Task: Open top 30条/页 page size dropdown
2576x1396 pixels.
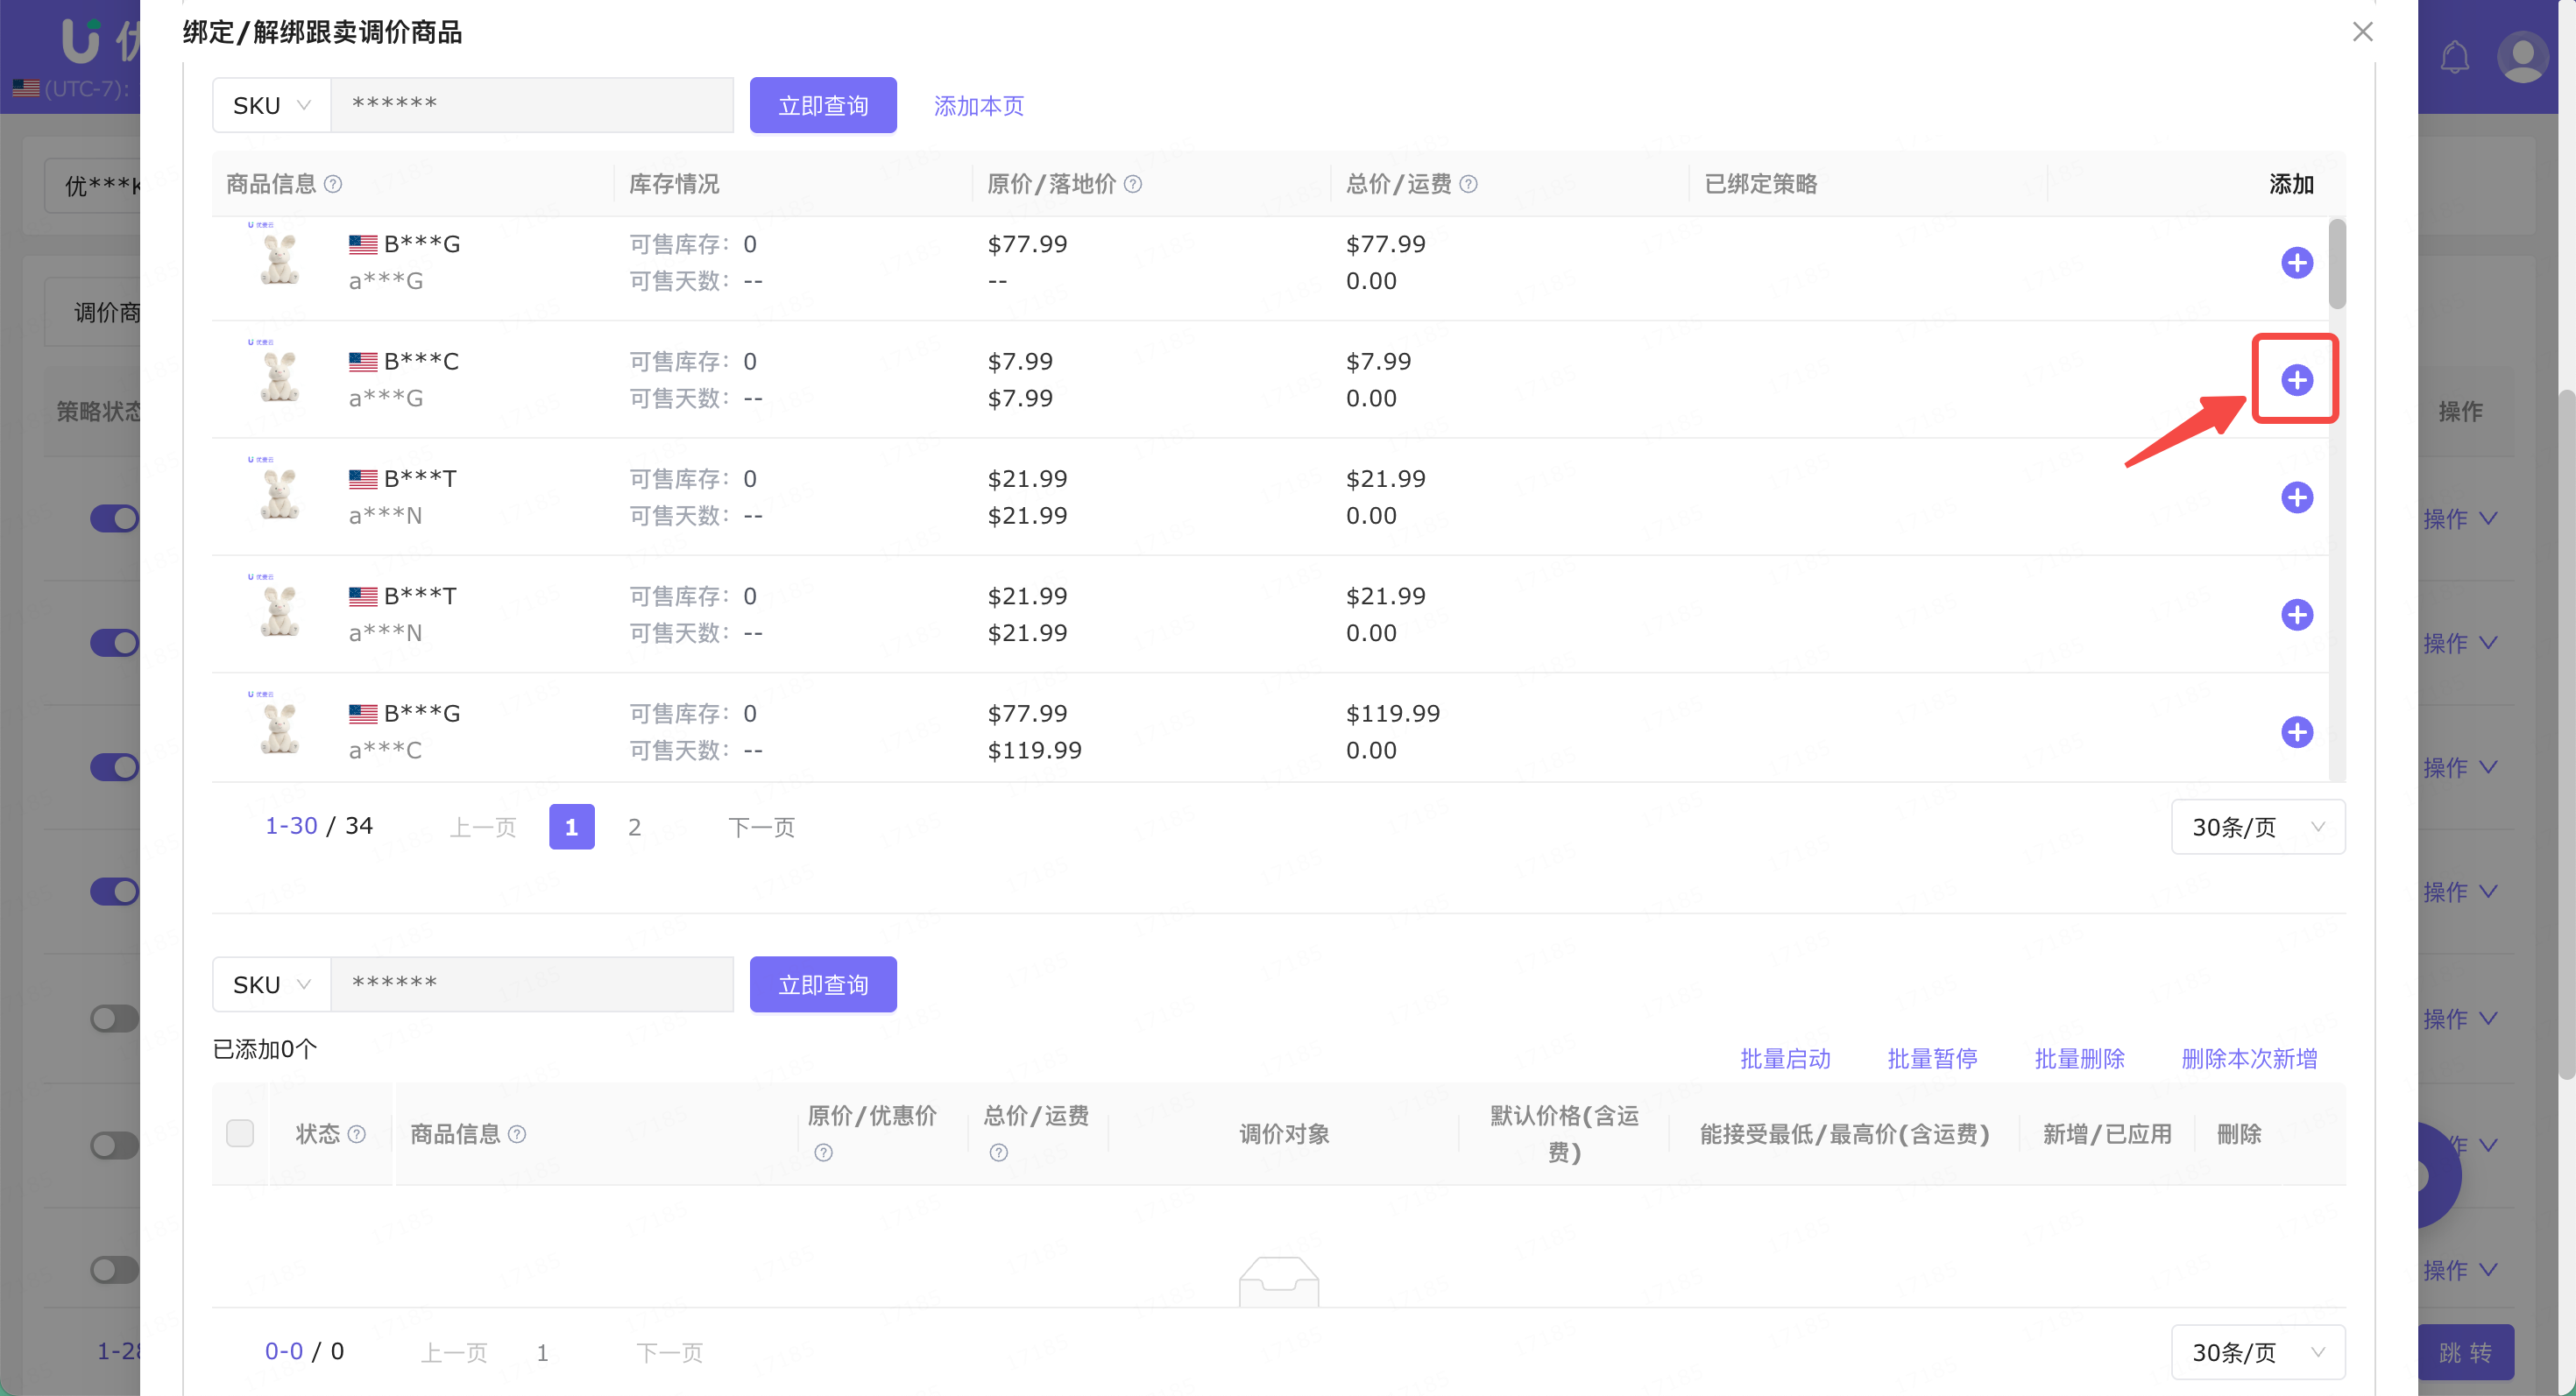Action: pos(2257,828)
